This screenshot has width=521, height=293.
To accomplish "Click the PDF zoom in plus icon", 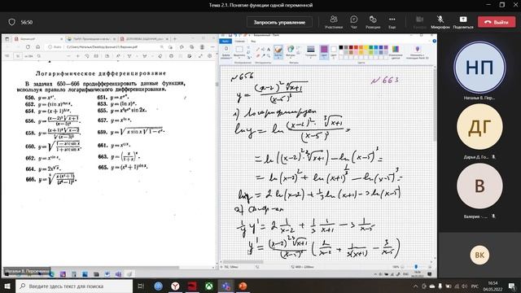I will click(x=78, y=56).
